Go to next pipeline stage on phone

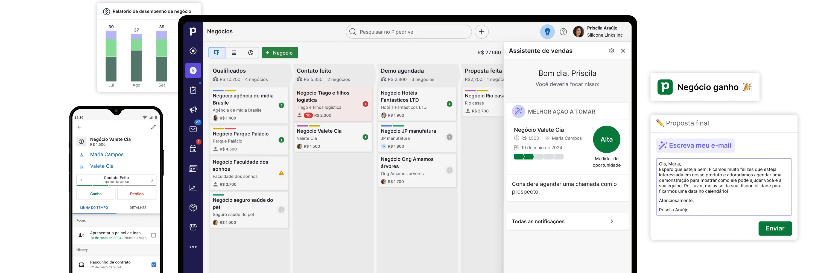click(x=152, y=180)
